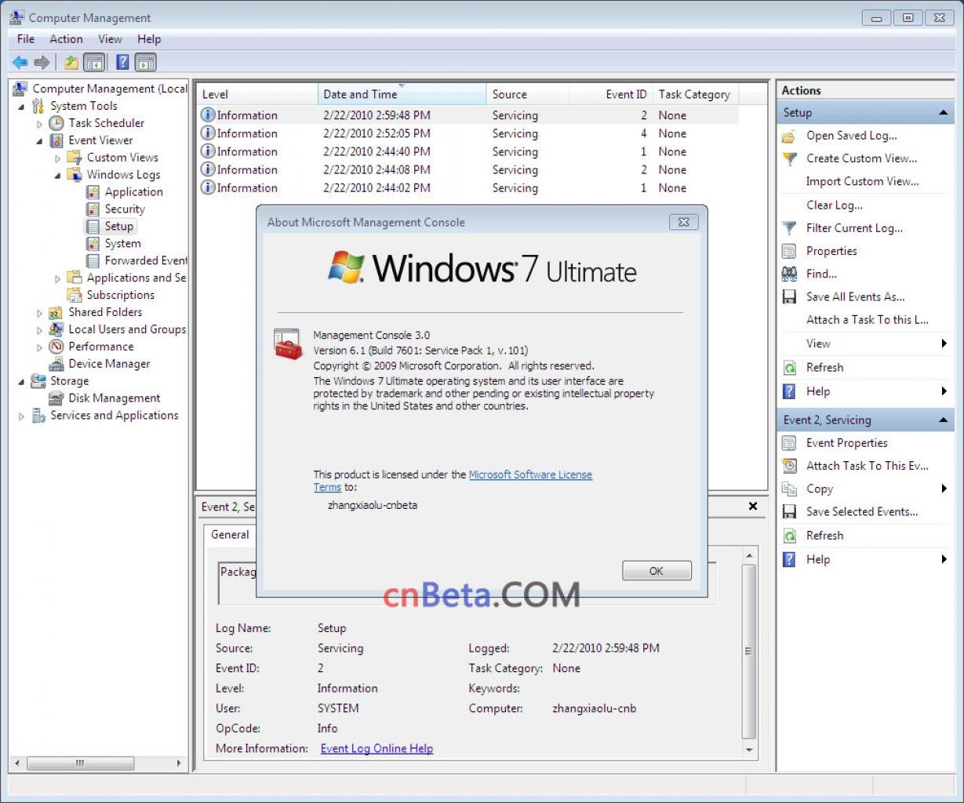Click the Disk Management icon

pos(56,398)
